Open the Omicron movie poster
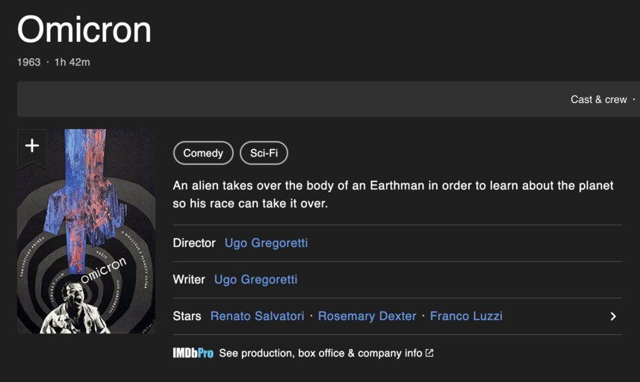The height and width of the screenshot is (382, 640). tap(86, 231)
